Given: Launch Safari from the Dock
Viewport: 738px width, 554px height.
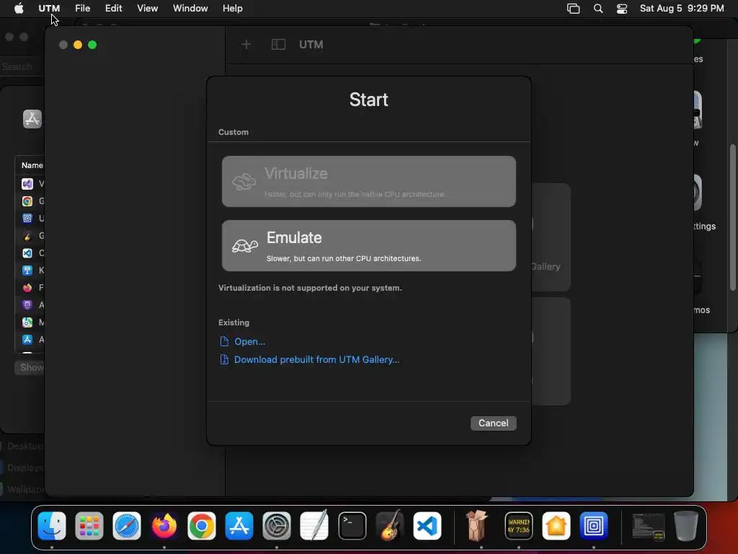Looking at the screenshot, I should 127,526.
